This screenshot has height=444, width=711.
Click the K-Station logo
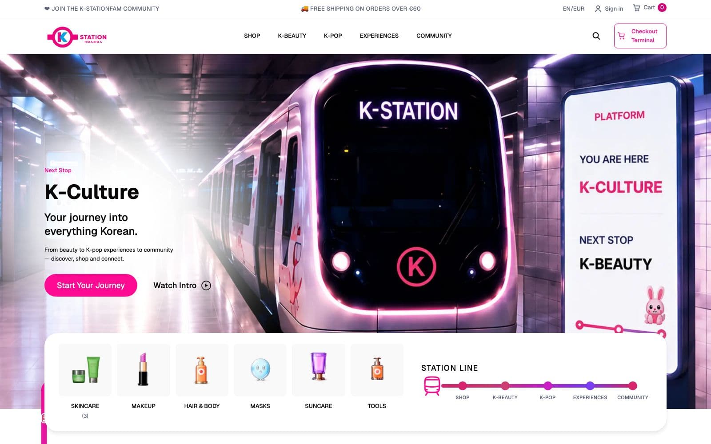click(77, 37)
